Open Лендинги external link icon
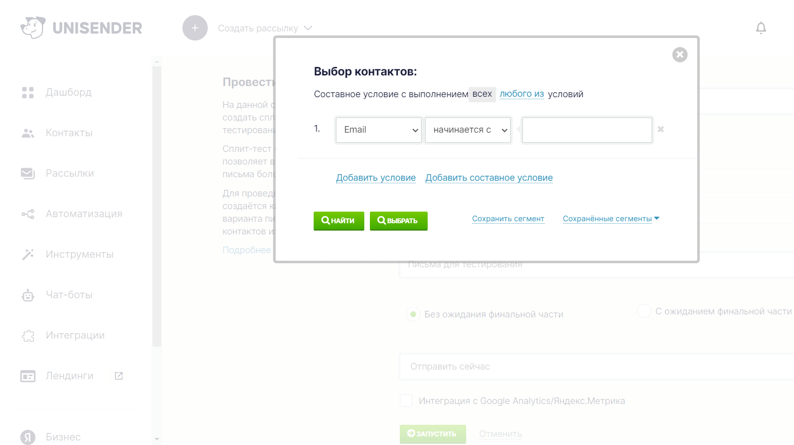 point(119,376)
